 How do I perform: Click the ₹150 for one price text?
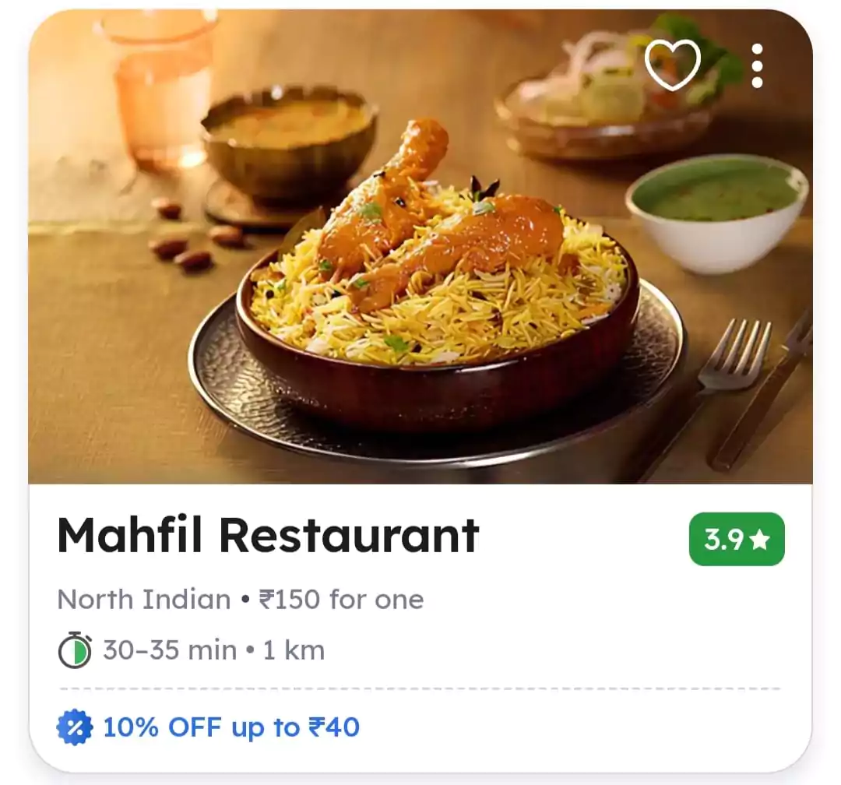pos(341,600)
